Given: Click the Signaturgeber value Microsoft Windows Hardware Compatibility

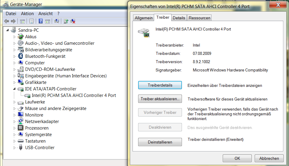Looking at the screenshot, I should tap(230, 70).
